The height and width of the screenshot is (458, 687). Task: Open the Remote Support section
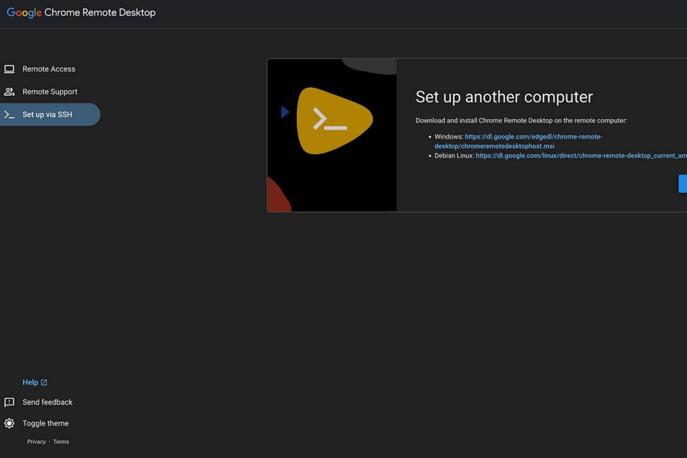coord(50,92)
